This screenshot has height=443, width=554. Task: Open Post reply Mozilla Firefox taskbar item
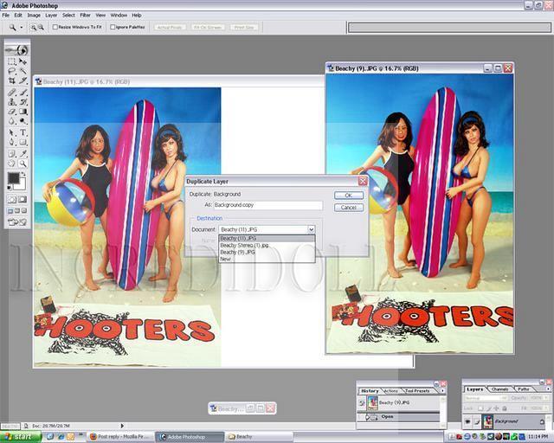[x=121, y=437]
